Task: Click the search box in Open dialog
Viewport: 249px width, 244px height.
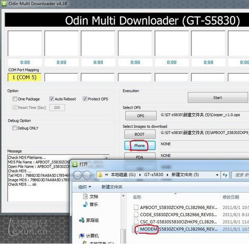Action: 240,175
